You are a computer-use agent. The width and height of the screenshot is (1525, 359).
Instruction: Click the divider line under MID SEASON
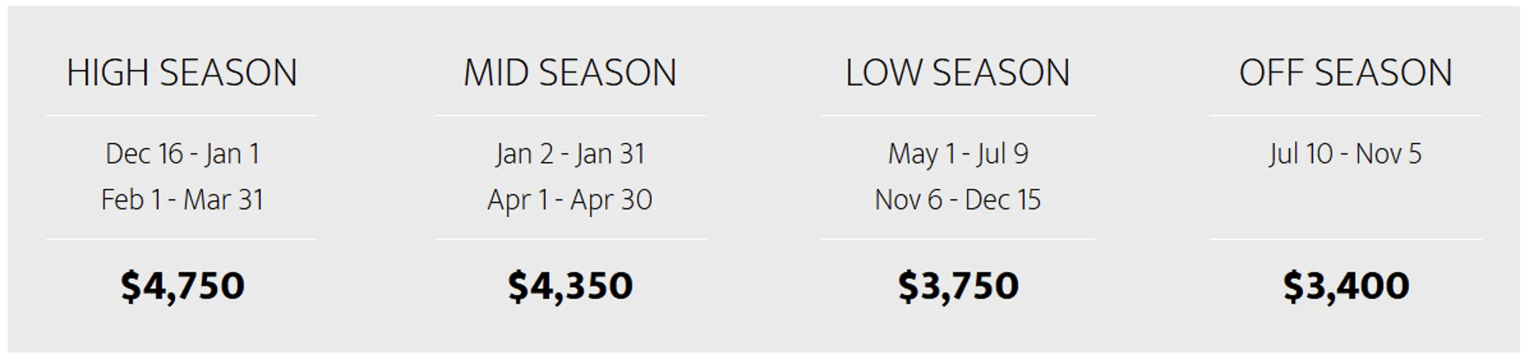[569, 115]
